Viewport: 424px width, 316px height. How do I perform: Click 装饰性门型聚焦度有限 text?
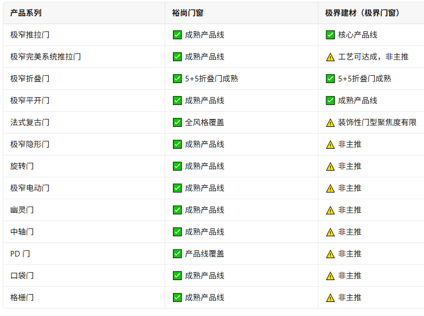(x=377, y=122)
